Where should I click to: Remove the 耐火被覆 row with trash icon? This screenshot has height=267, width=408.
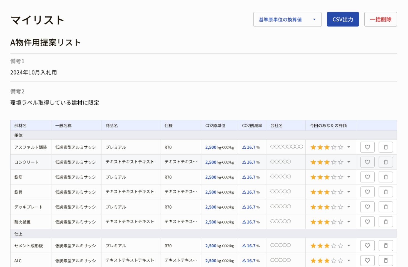pos(386,222)
